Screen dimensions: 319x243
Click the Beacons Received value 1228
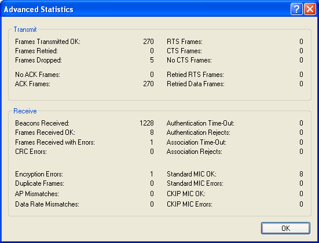[146, 123]
